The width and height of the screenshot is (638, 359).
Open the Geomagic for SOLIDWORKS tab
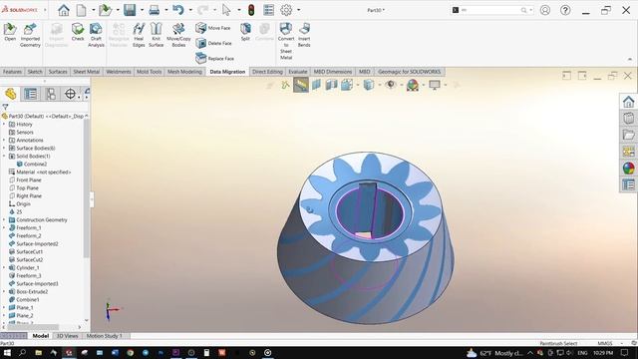409,72
